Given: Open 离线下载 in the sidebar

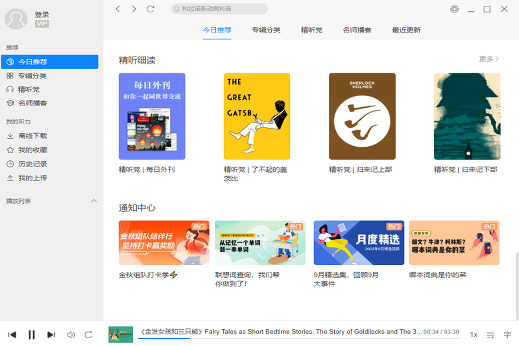Looking at the screenshot, I should [x=32, y=136].
